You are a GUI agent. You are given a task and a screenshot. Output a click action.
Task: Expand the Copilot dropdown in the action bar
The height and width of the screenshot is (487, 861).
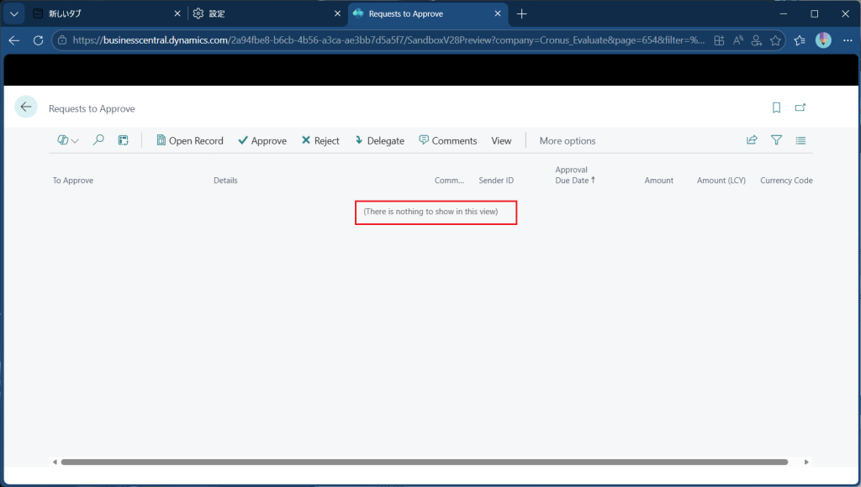pyautogui.click(x=68, y=140)
